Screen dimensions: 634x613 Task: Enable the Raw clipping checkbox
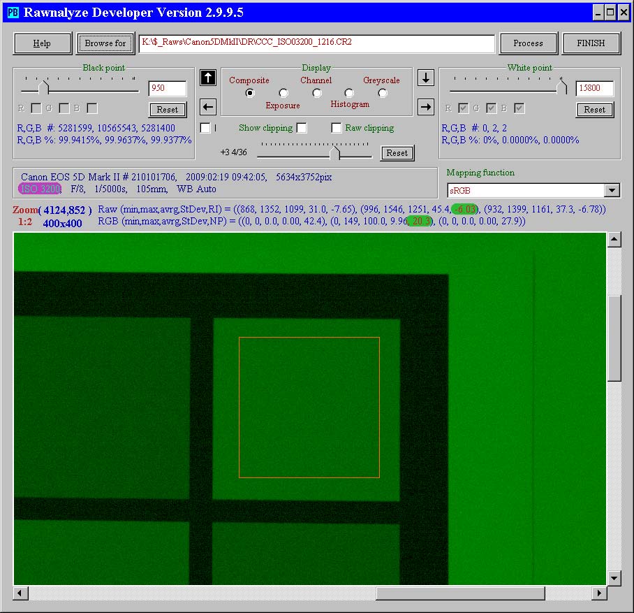point(337,128)
